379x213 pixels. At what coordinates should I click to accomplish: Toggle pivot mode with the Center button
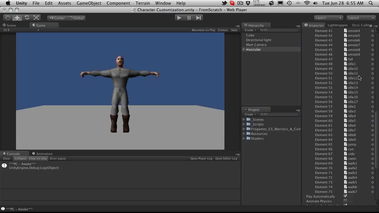pos(57,18)
